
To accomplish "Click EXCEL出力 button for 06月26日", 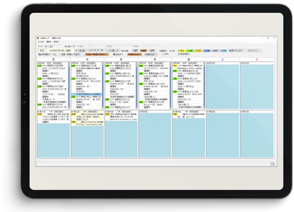I will point(125,63).
